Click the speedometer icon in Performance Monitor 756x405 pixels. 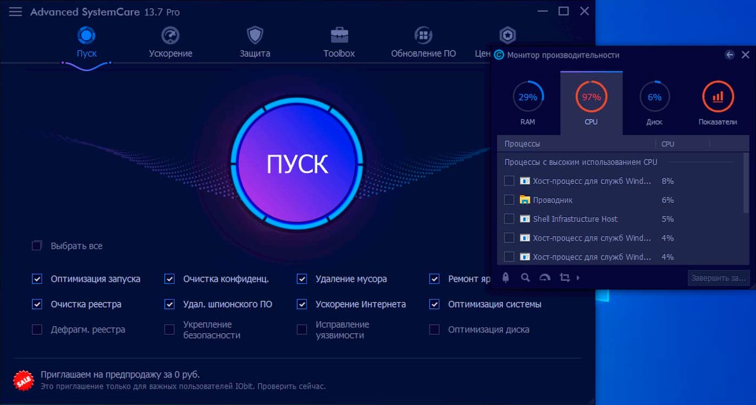[x=545, y=278]
